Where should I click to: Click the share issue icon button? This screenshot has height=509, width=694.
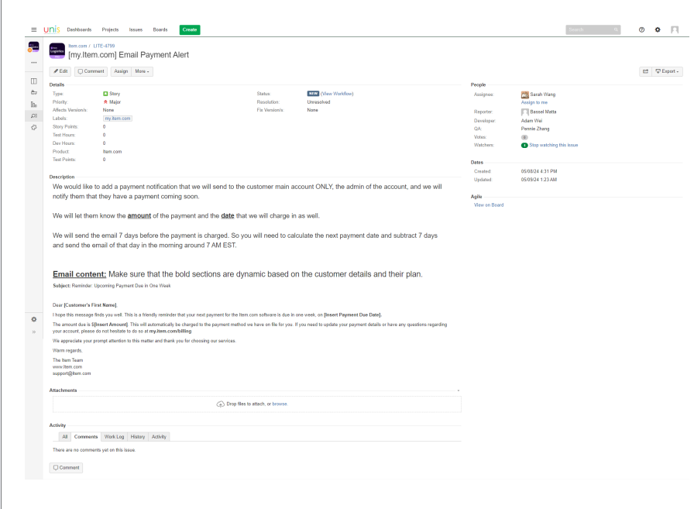click(x=644, y=71)
